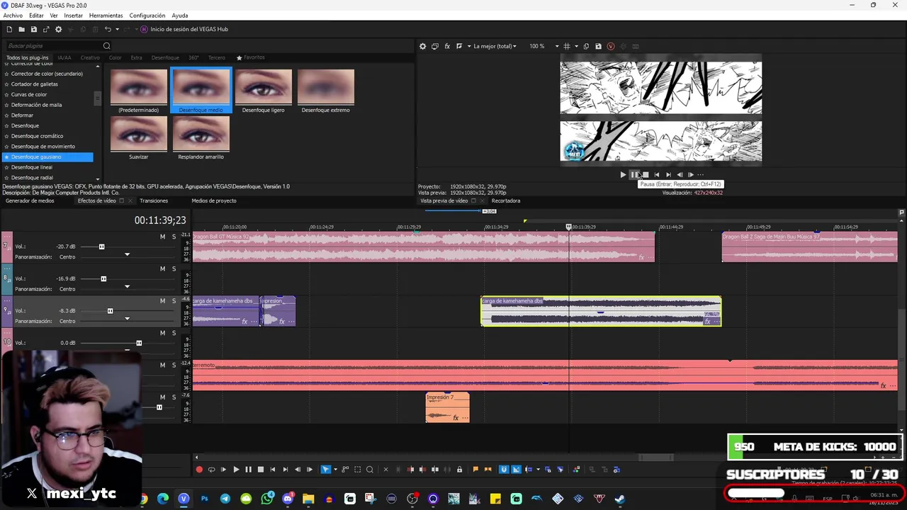Viewport: 907px width, 510px height.
Task: Click Stop in the video preview window
Action: click(x=646, y=175)
